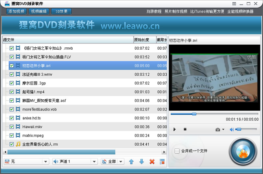The width and height of the screenshot is (263, 174).
Task: Open the 声道 1 audio track dropdown
Action: coord(75,162)
